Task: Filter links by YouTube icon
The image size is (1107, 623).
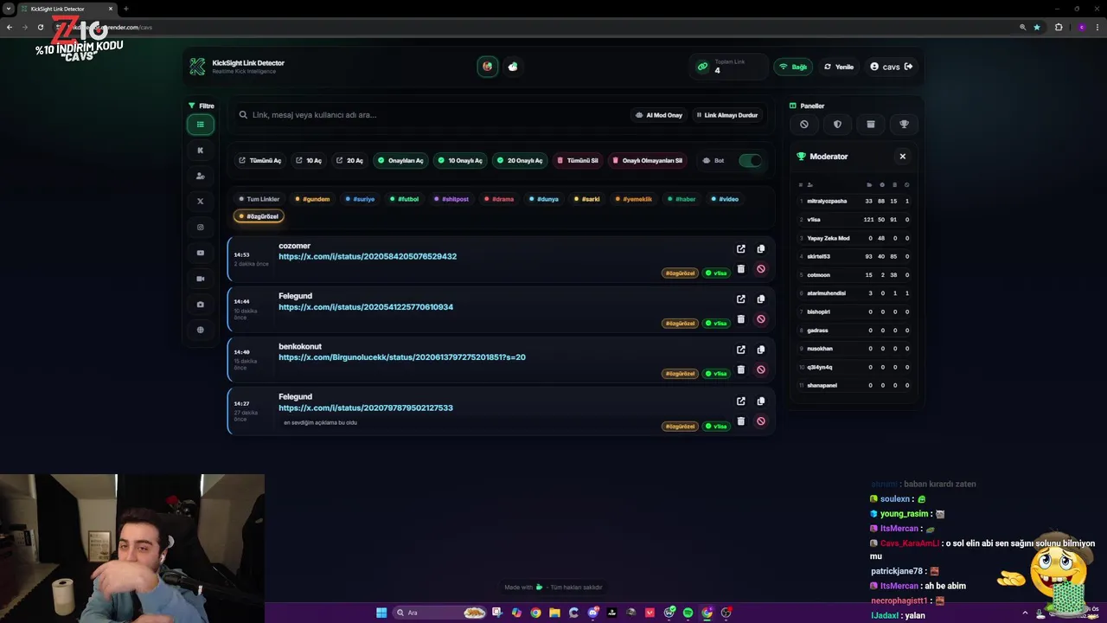Action: (200, 254)
